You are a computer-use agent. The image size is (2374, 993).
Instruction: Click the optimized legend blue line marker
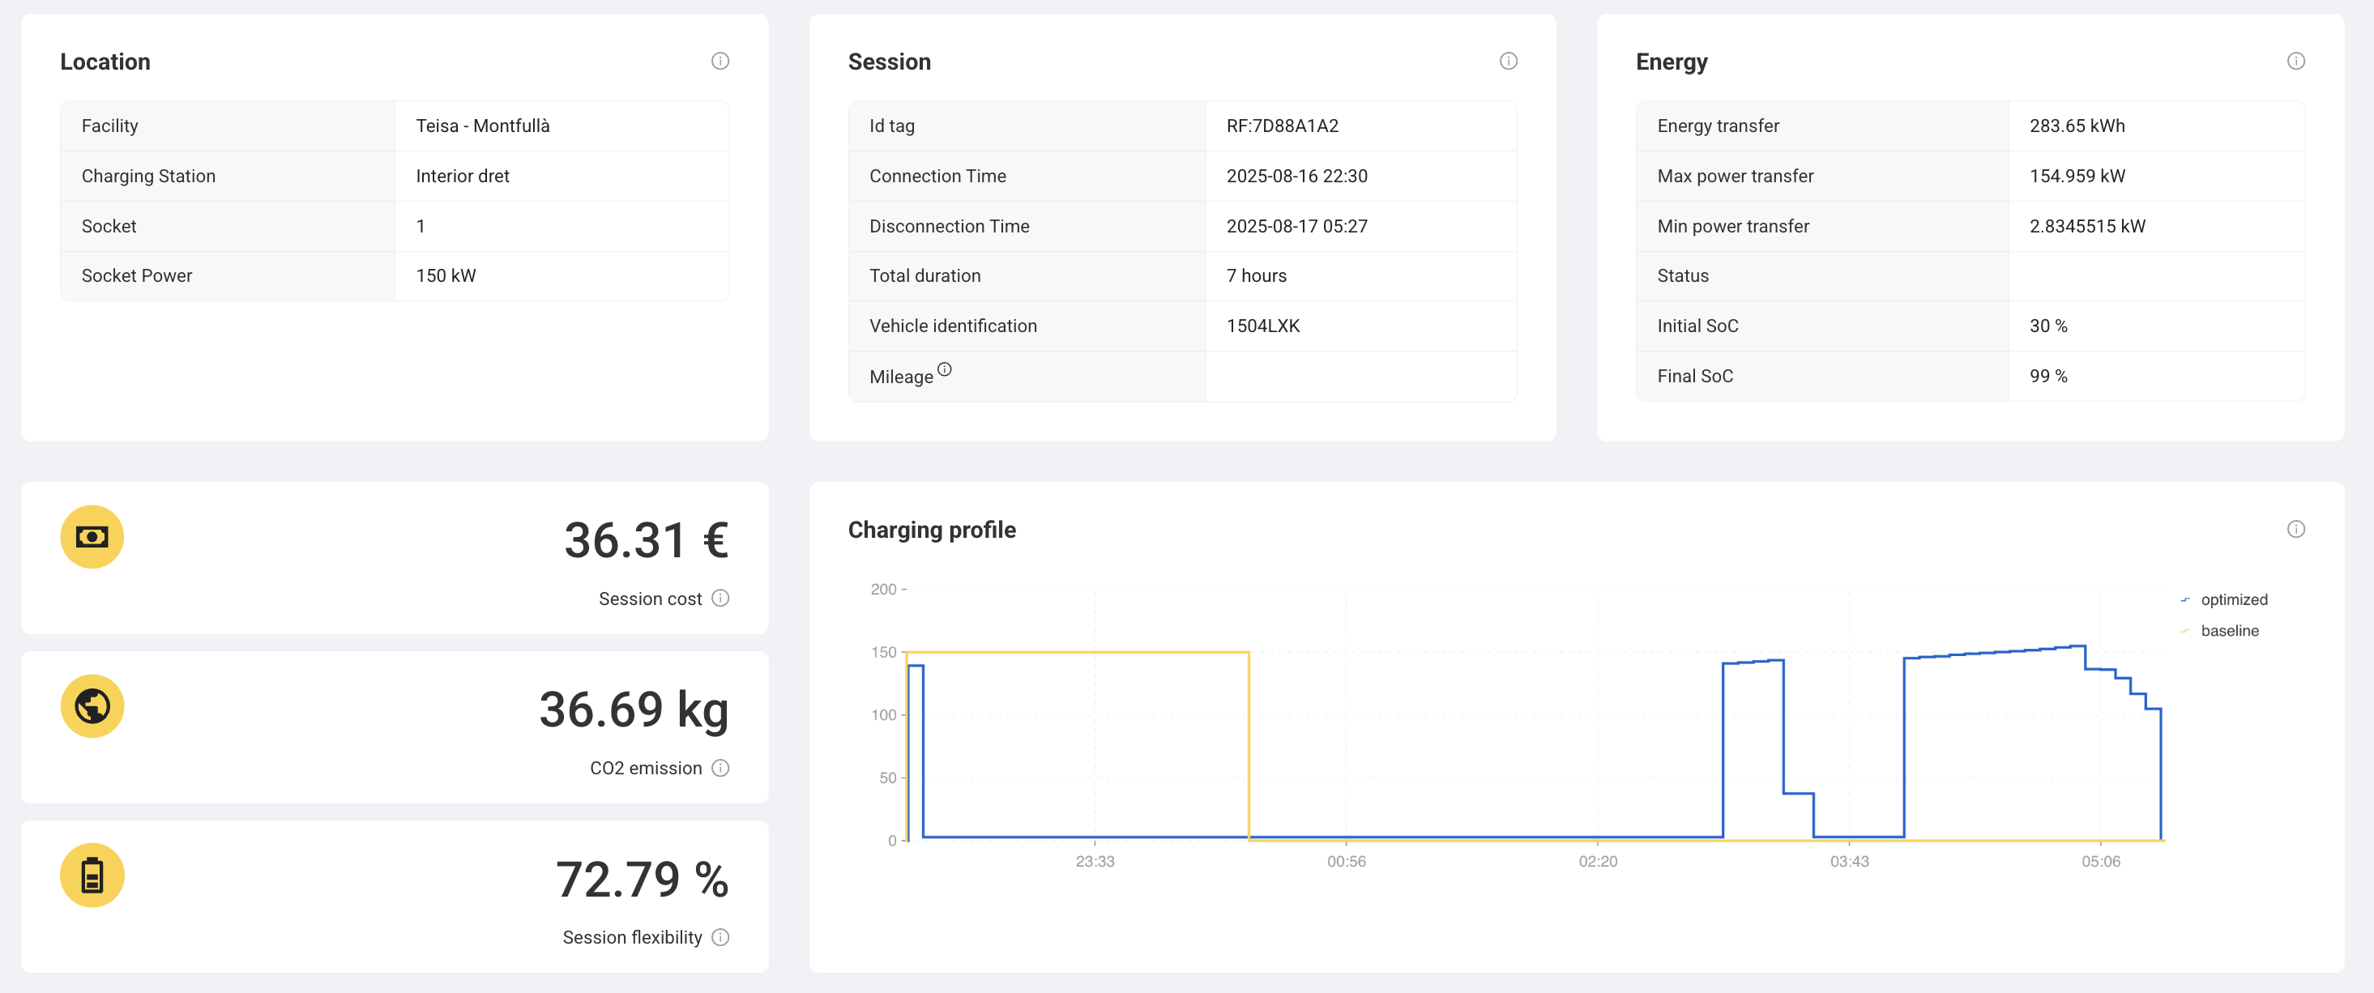coord(2184,599)
